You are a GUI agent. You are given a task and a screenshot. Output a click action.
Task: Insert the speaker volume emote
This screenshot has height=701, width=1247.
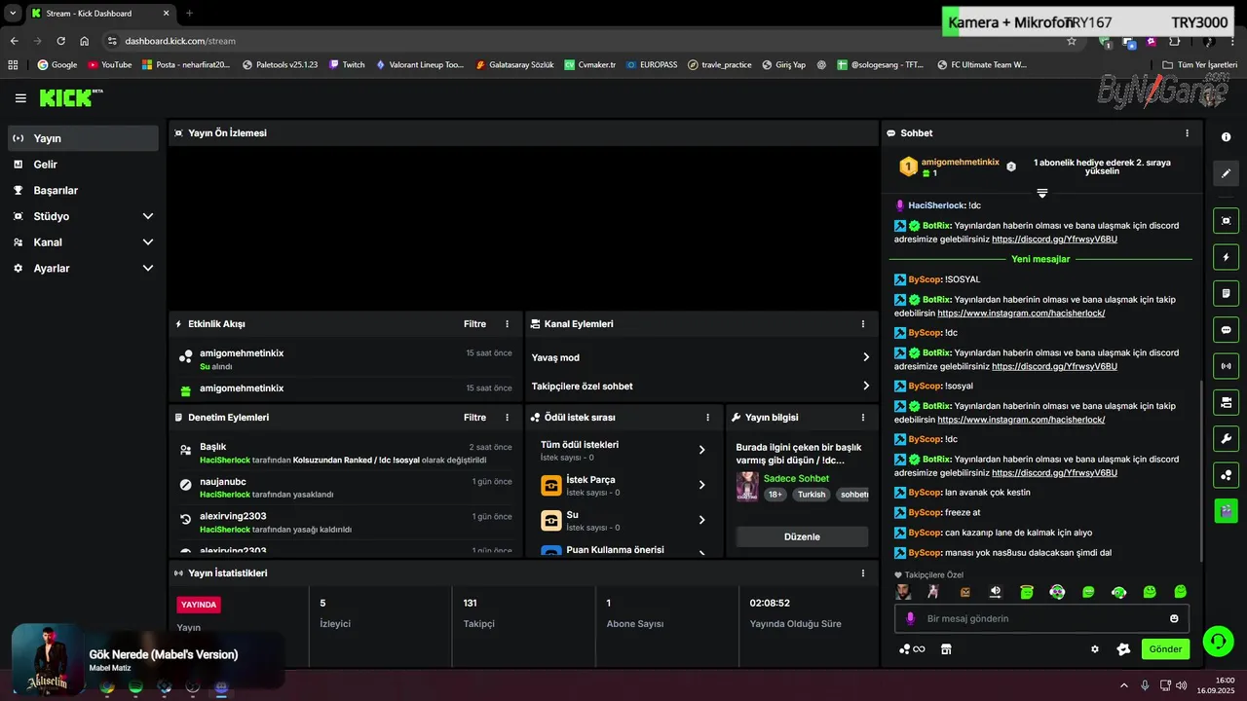tap(996, 591)
